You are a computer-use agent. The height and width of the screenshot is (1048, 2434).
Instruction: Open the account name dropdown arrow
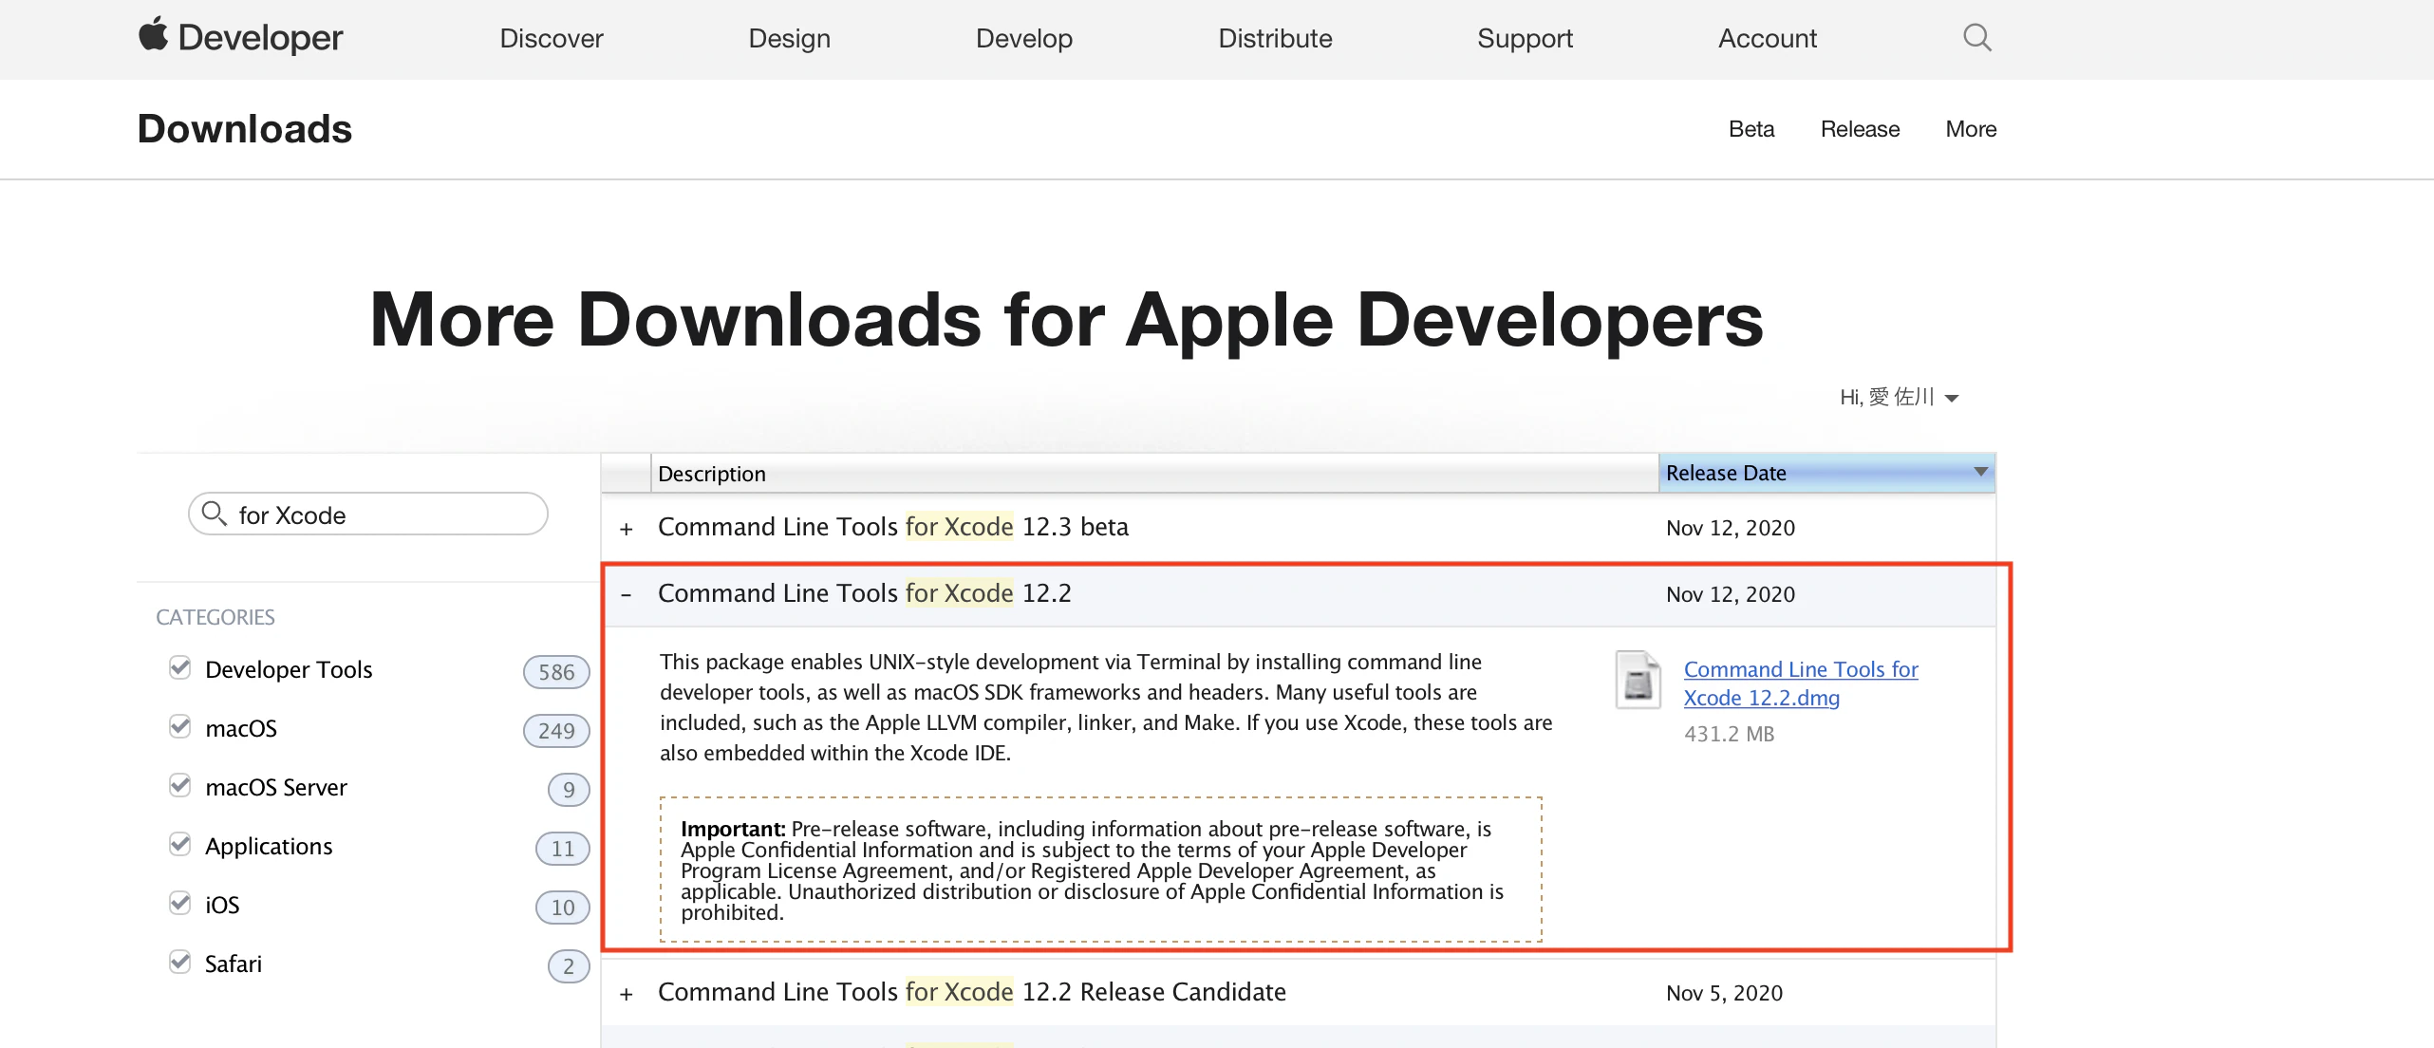coord(1952,399)
